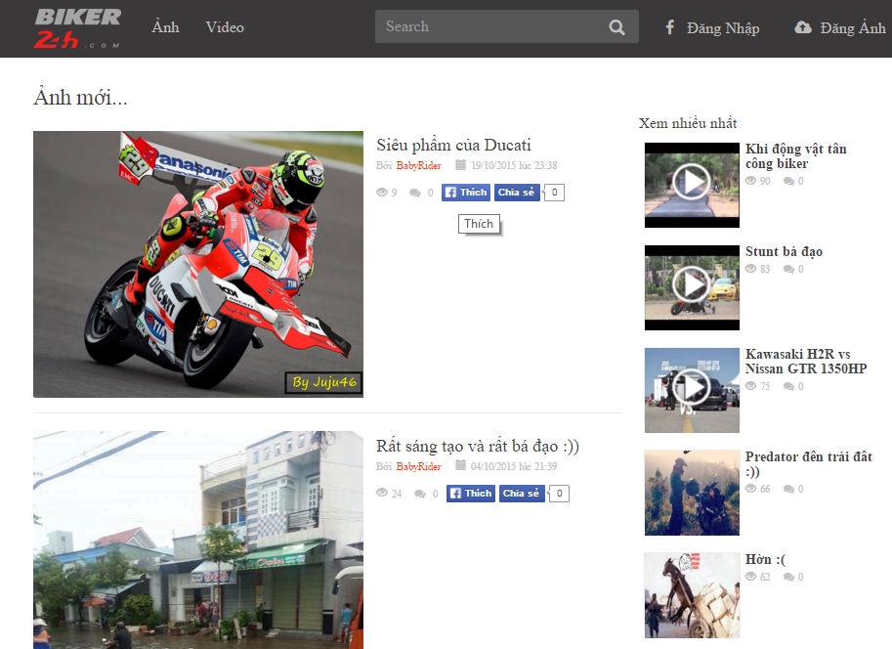Focus the Search input field
This screenshot has width=892, height=649.
(506, 26)
